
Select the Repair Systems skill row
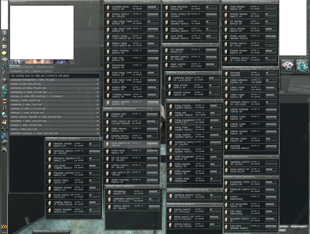point(191,65)
